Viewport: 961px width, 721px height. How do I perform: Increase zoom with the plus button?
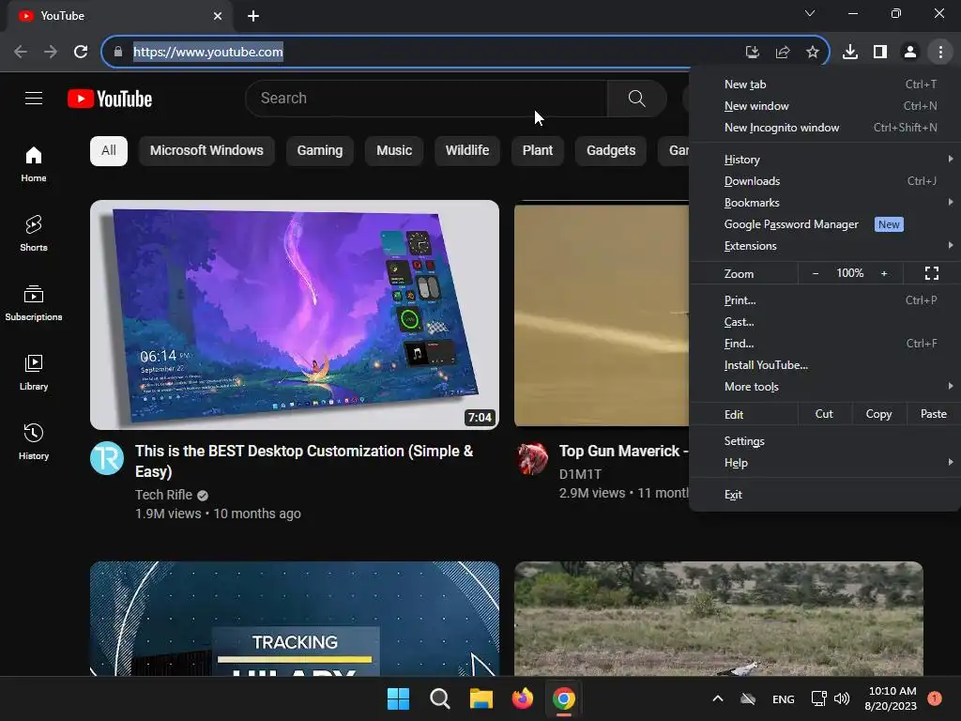tap(884, 273)
